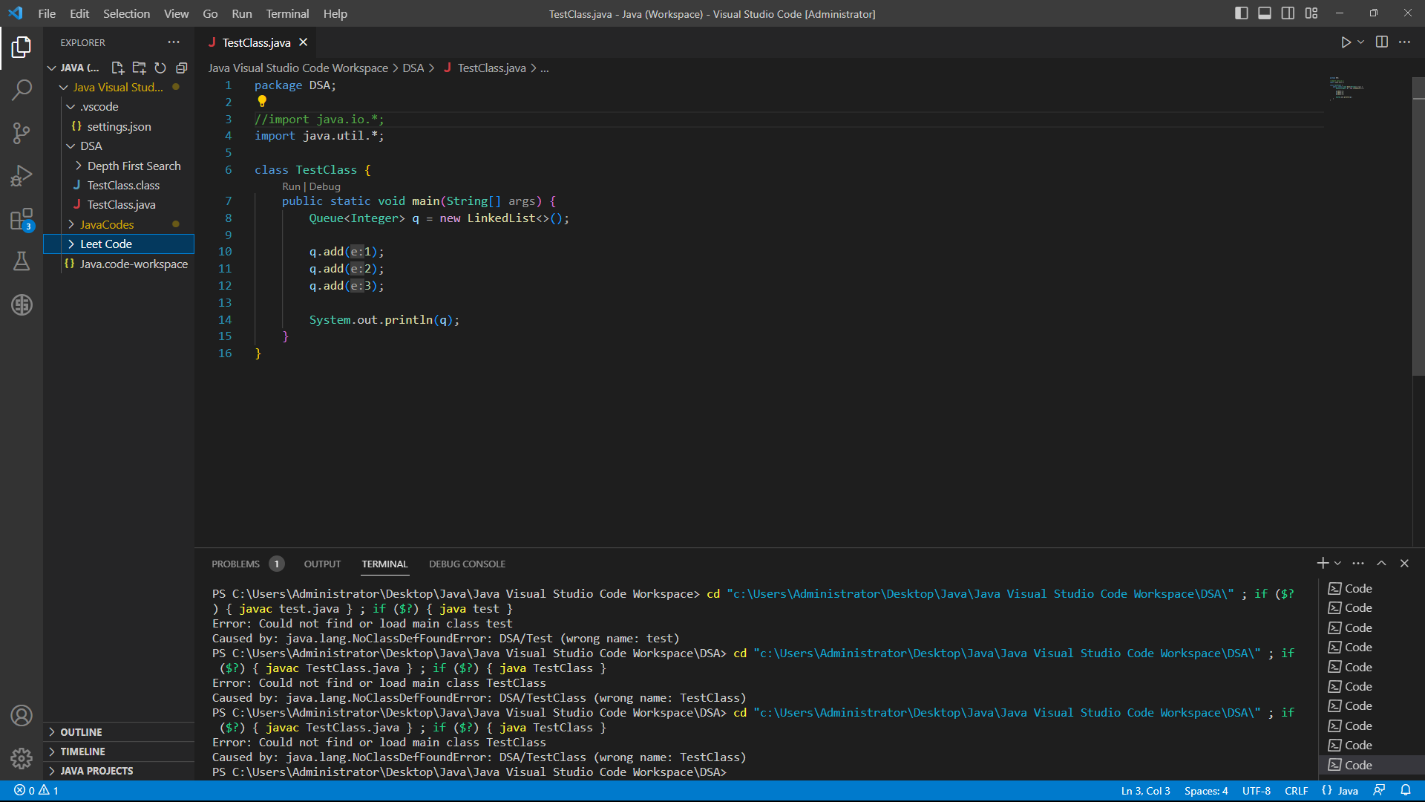
Task: Click the Debug CodeLens above main
Action: 324,186
